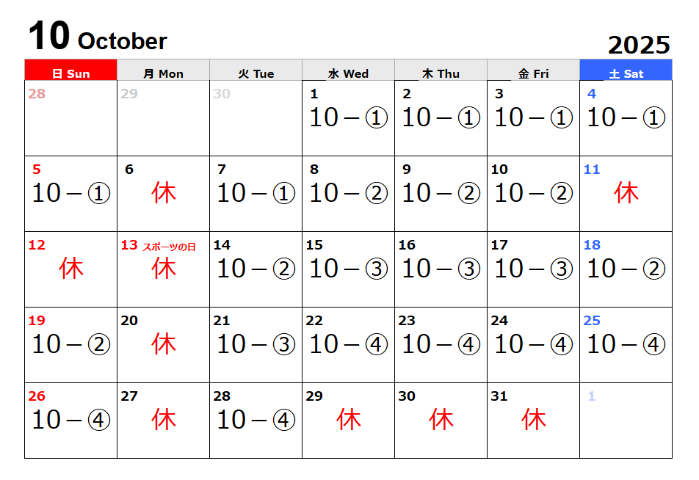Select the blue Saturday header cell
The height and width of the screenshot is (480, 699).
point(626,70)
